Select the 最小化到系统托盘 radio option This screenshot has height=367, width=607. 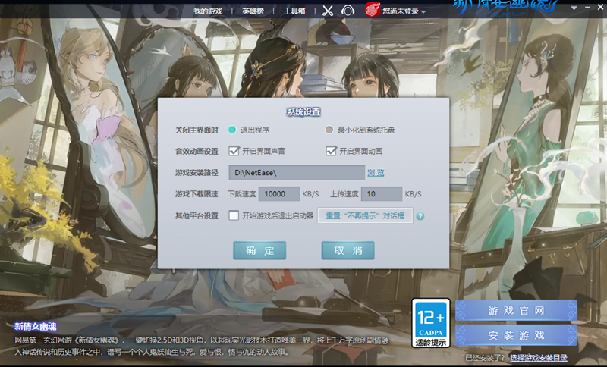point(329,130)
